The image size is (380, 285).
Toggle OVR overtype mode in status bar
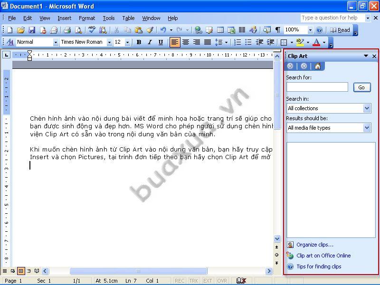(222, 281)
